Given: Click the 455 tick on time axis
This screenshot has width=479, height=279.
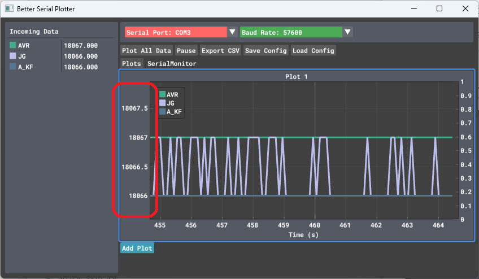Looking at the screenshot, I should (x=160, y=225).
